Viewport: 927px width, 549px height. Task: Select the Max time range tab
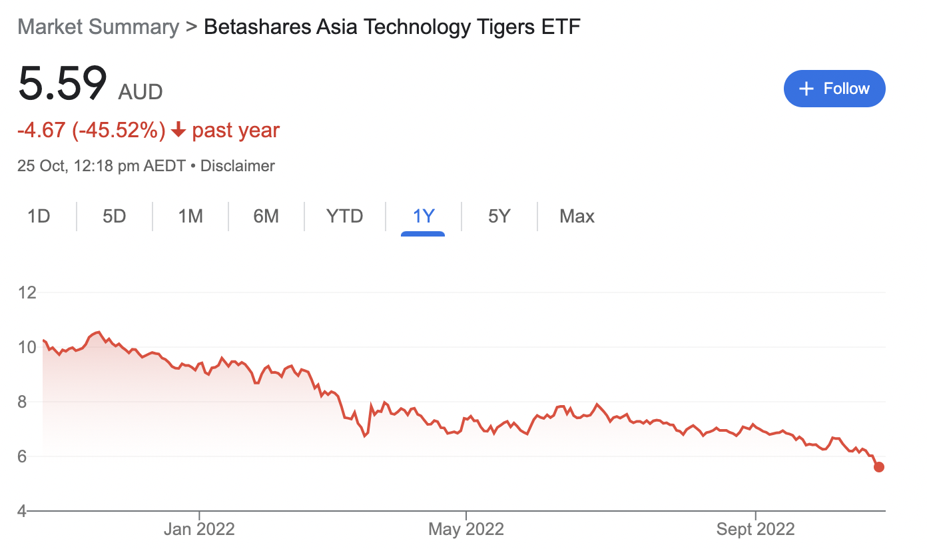coord(577,217)
